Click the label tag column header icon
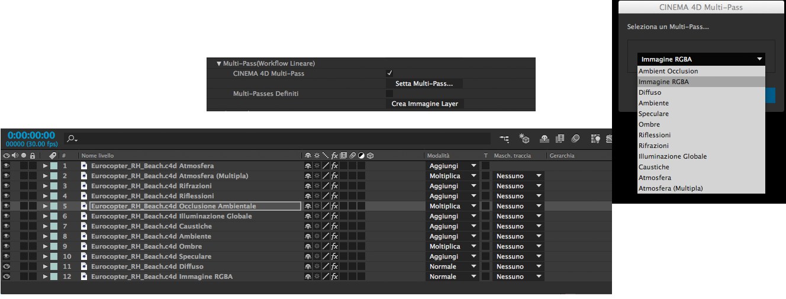The width and height of the screenshot is (786, 299). pyautogui.click(x=53, y=156)
